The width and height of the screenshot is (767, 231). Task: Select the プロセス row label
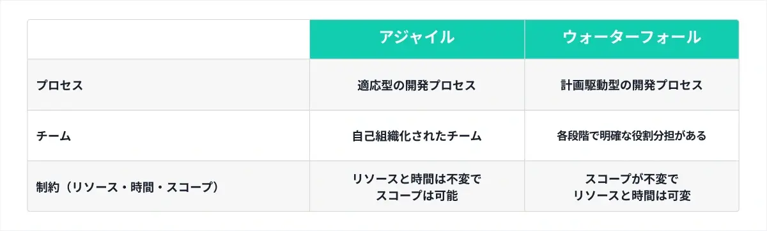[59, 85]
